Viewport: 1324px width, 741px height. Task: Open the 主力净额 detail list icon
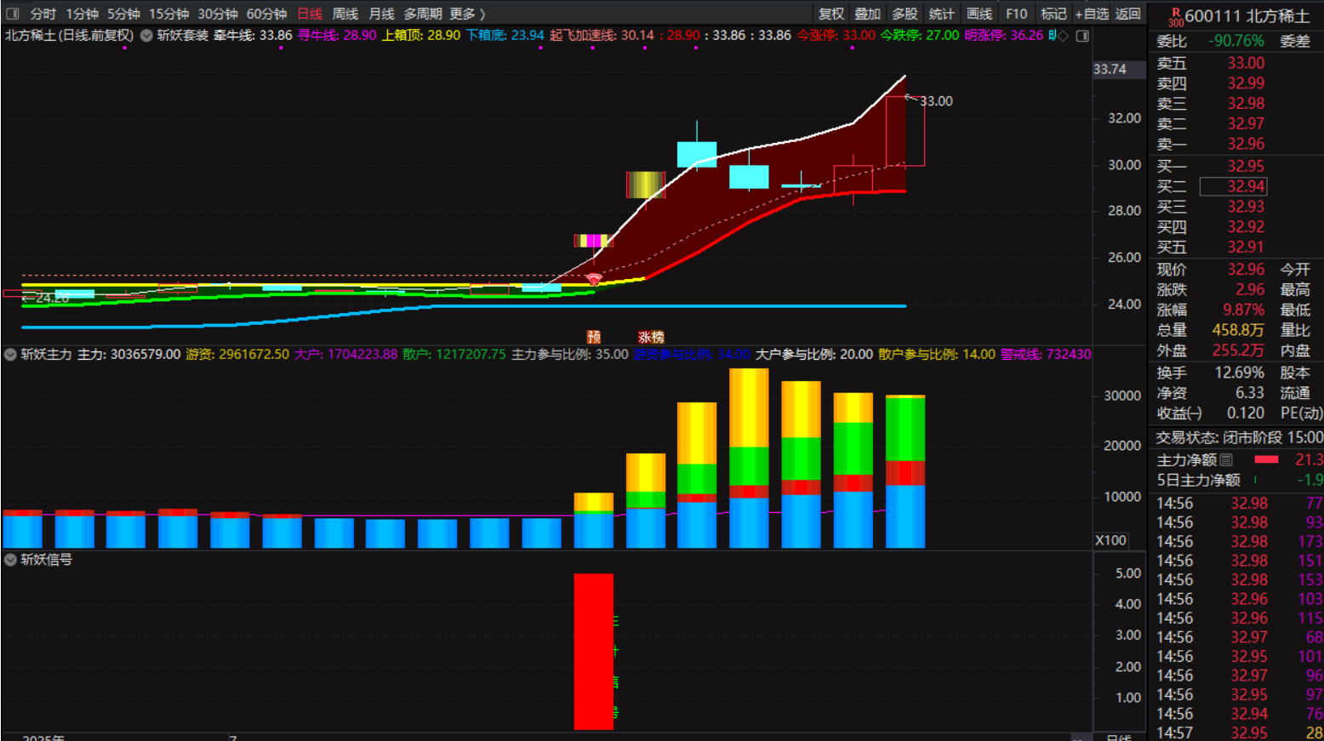tap(1226, 460)
